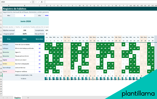157x99 pixels.
Task: Open the Registro sheet tab
Action: (18, 97)
